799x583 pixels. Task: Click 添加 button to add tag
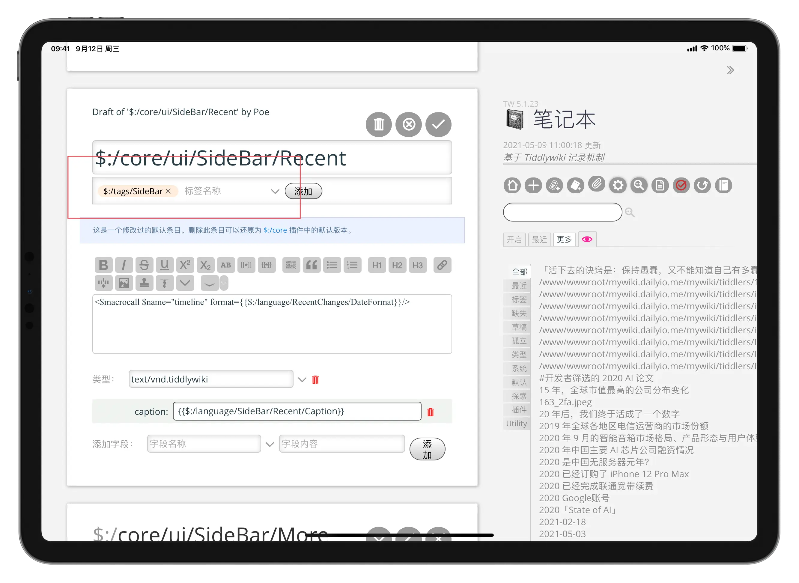coord(303,191)
